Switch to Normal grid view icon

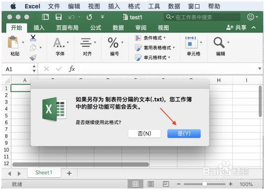(x=136, y=184)
